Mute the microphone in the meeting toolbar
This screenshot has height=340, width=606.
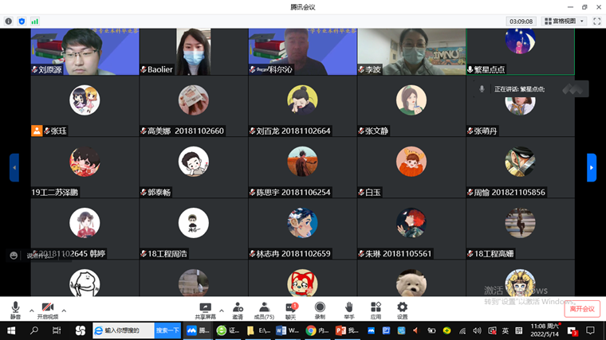pos(15,309)
